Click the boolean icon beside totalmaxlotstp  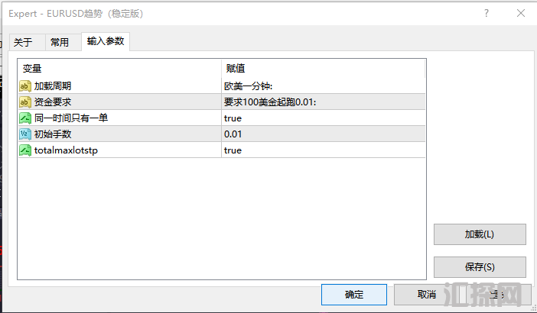point(25,150)
